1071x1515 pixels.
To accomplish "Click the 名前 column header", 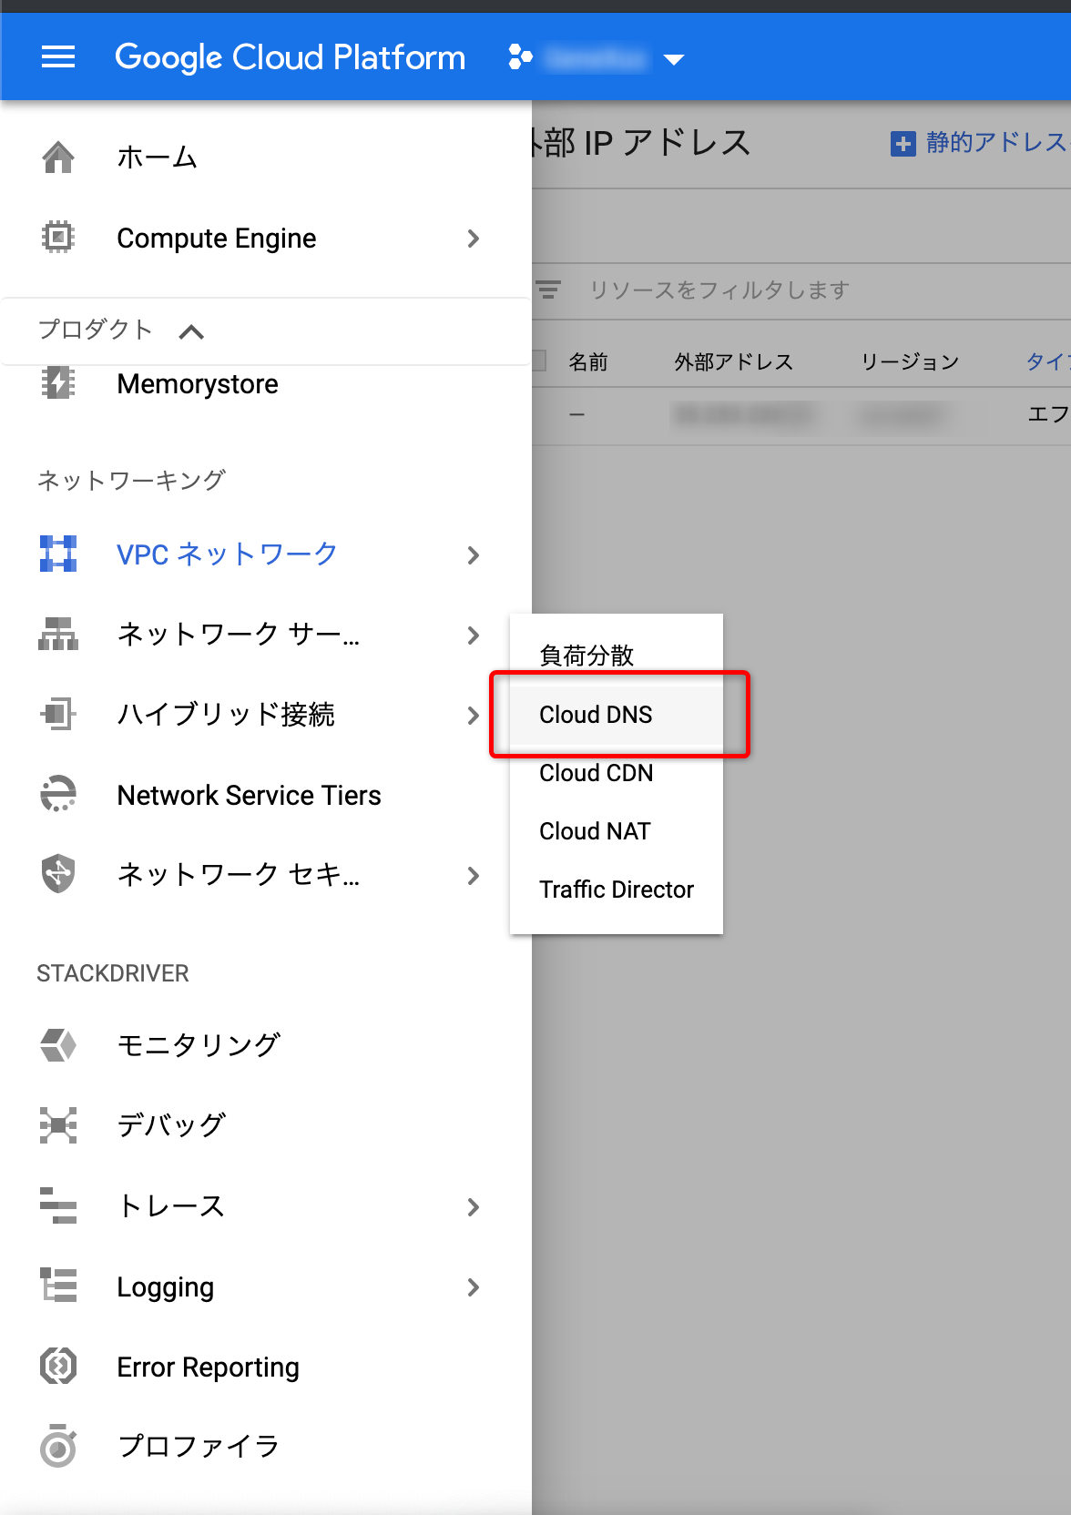I will click(x=588, y=361).
